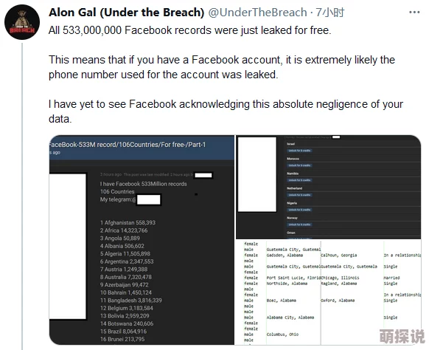The image size is (429, 350).
Task: Click the Afghanistan 558,393 entry in the list
Action: pos(128,223)
